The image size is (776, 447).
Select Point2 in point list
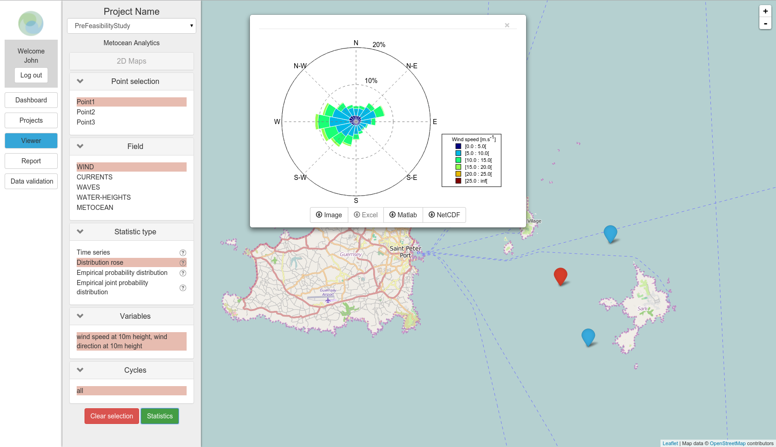pyautogui.click(x=86, y=112)
